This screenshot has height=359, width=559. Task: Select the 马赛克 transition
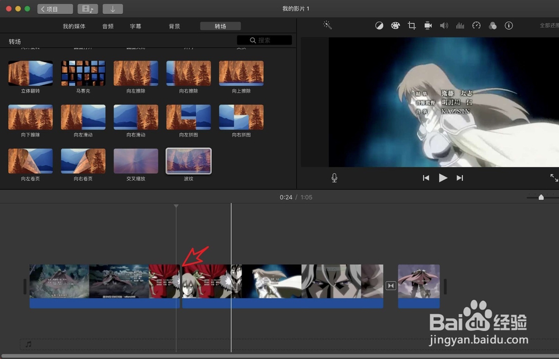tap(83, 73)
